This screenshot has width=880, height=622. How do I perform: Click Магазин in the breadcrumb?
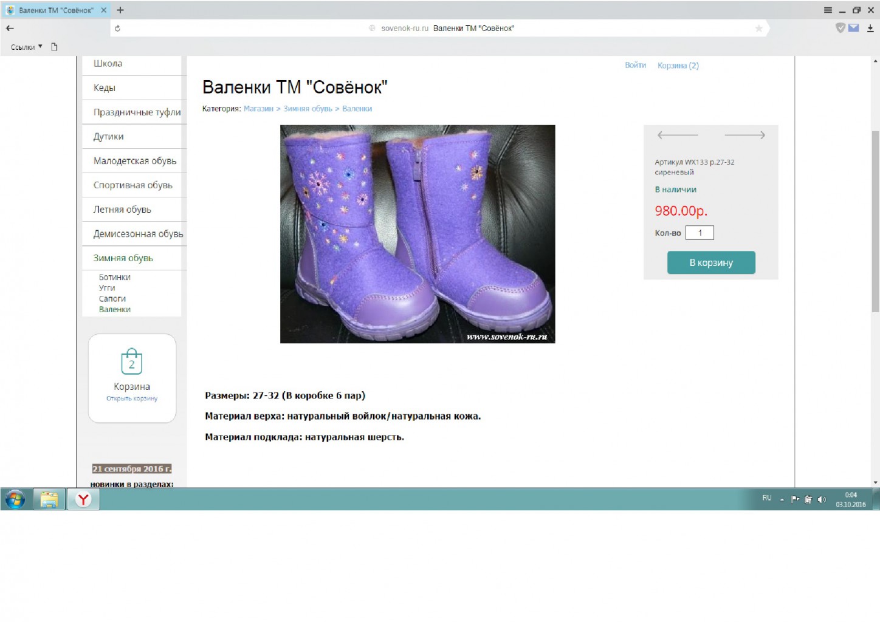258,109
